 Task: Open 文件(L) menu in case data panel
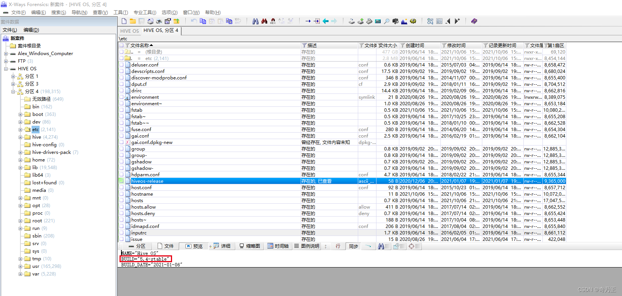tap(10, 30)
